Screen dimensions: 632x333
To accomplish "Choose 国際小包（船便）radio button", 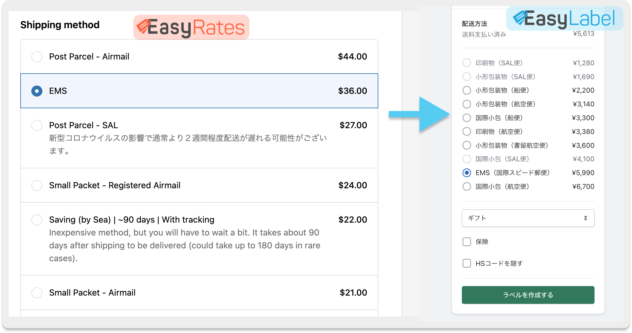I will coord(467,118).
